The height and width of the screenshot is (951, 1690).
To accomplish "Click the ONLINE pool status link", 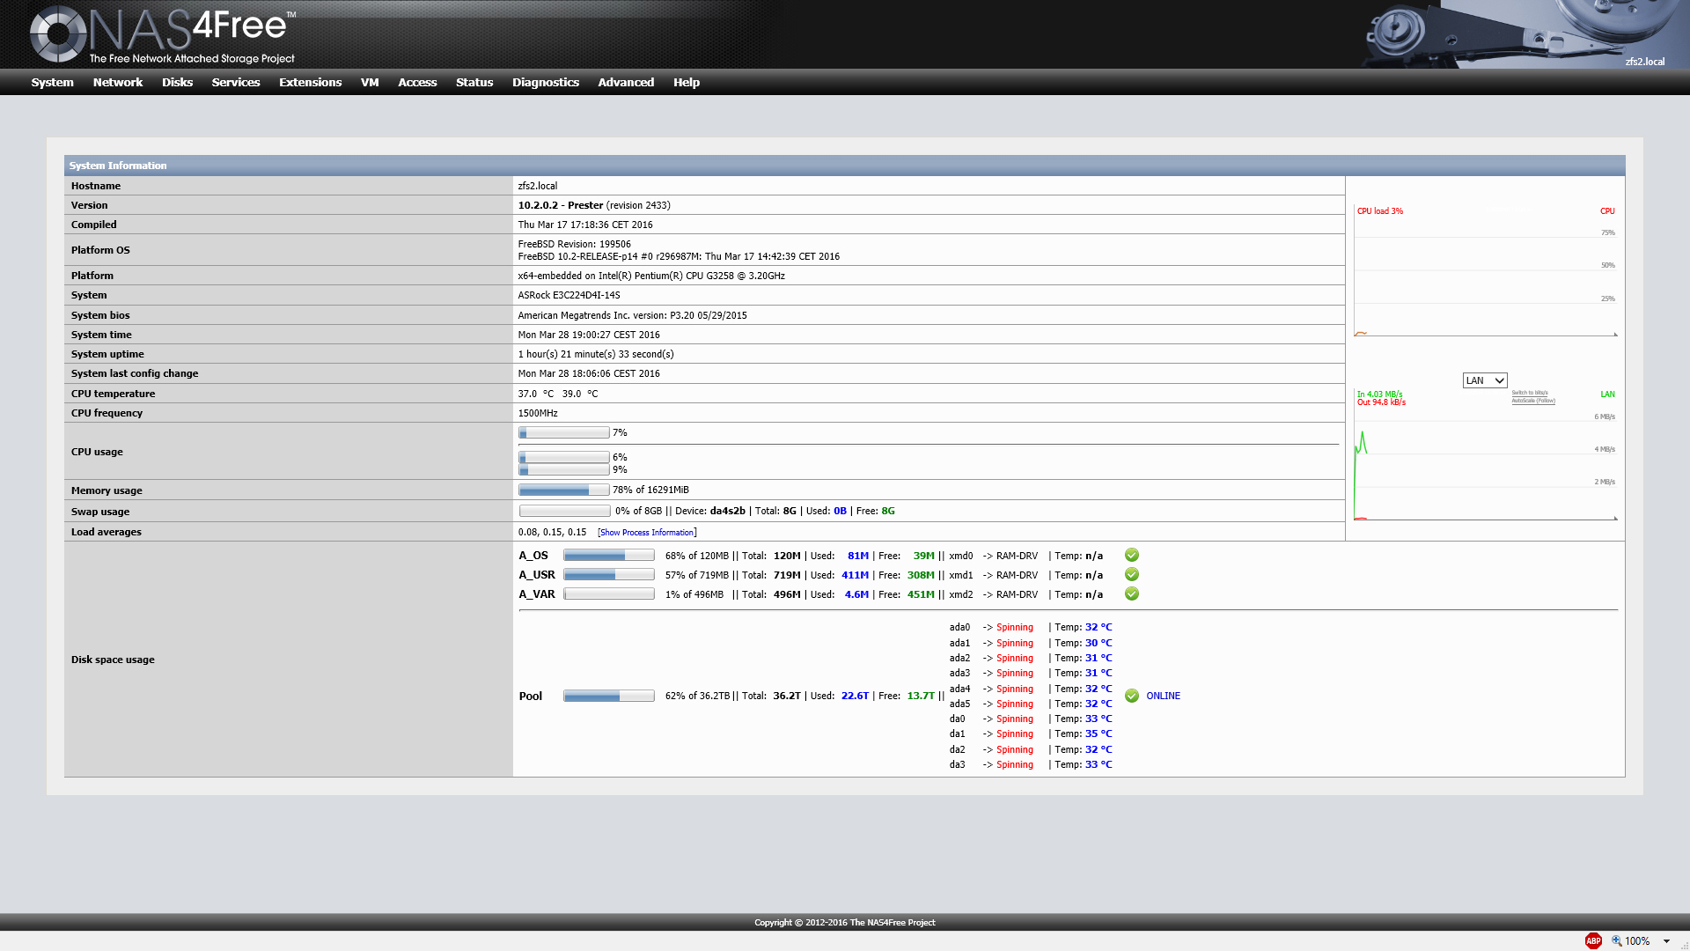I will tap(1163, 696).
